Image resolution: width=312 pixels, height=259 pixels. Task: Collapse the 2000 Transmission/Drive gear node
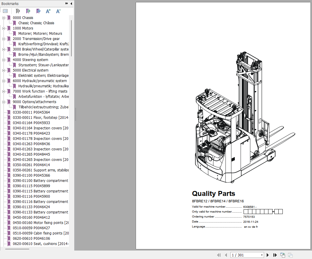point(4,39)
